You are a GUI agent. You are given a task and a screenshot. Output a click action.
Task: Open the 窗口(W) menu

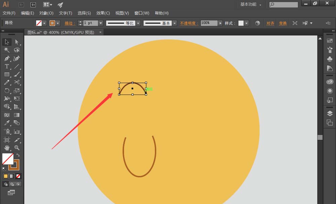click(x=142, y=13)
